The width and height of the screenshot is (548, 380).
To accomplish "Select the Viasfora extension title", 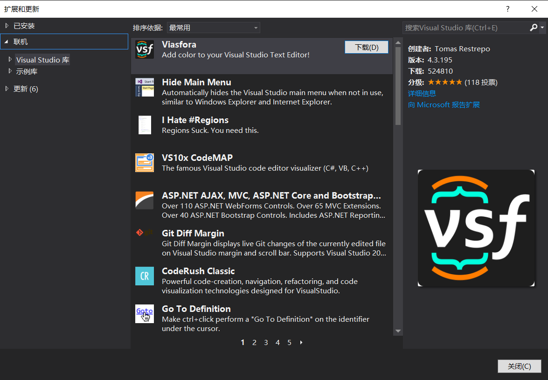I will pyautogui.click(x=179, y=45).
